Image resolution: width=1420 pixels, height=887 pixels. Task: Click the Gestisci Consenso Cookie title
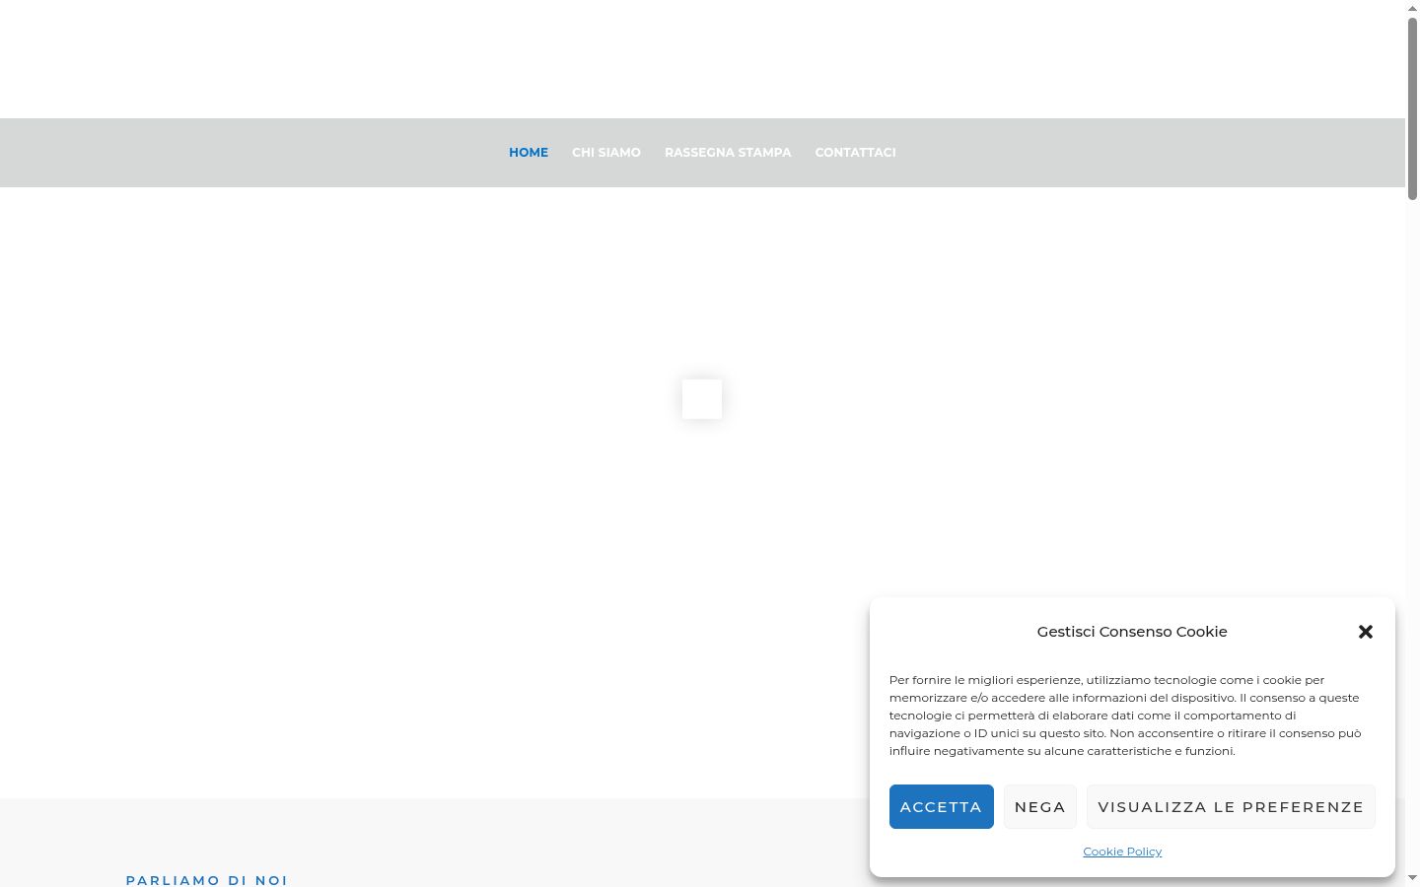(x=1132, y=632)
